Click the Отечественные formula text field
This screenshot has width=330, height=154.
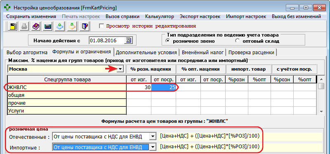240,136
